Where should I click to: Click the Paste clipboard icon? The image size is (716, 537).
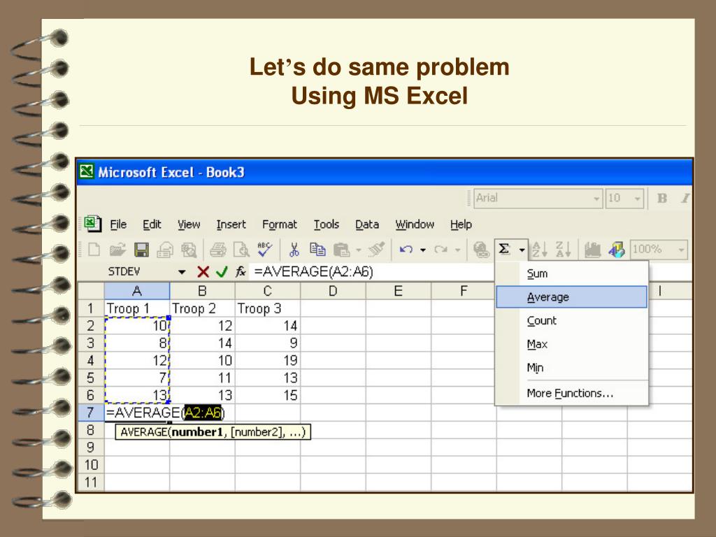(341, 250)
